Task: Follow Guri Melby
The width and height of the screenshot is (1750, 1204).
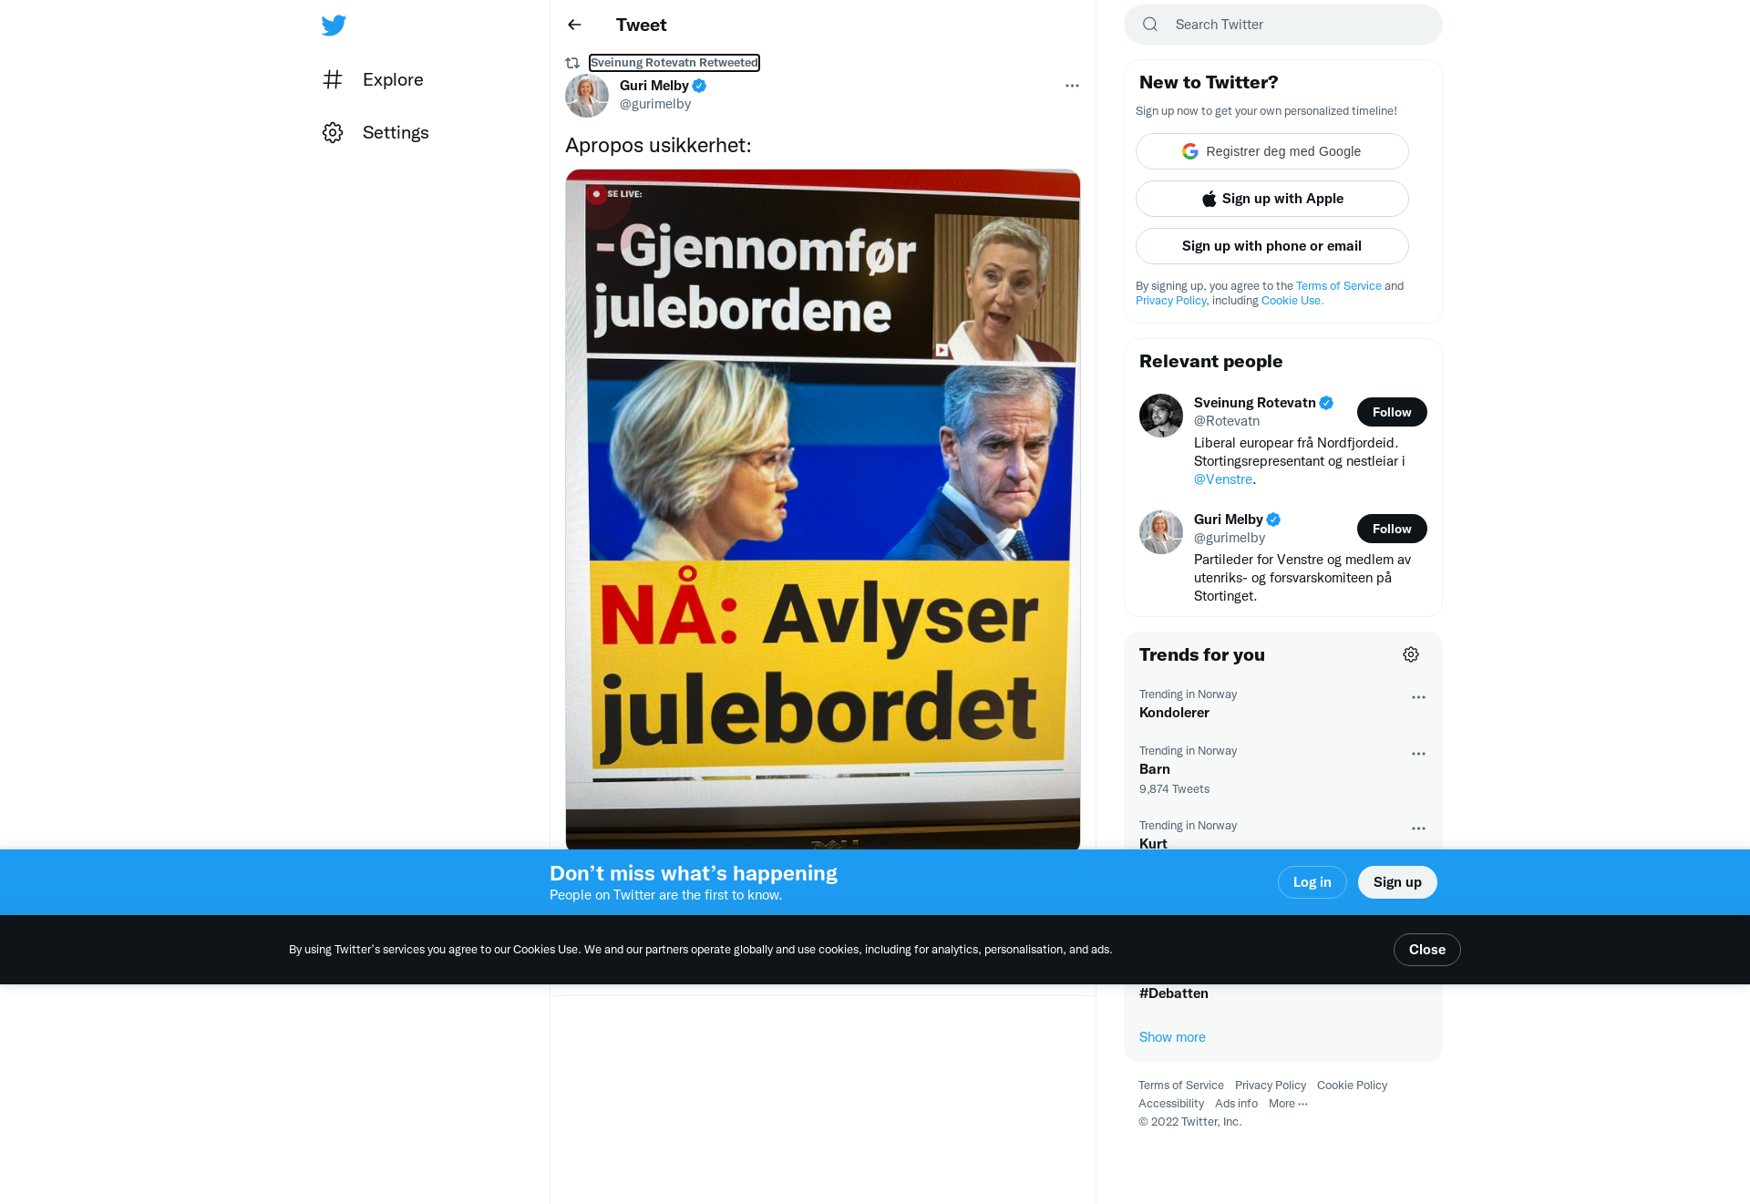Action: point(1392,529)
